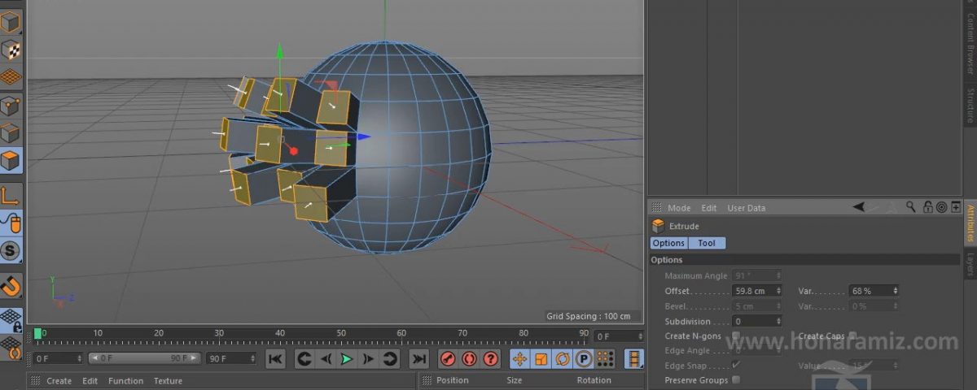Click Record Active Objects key button
The image size is (977, 390).
448,358
